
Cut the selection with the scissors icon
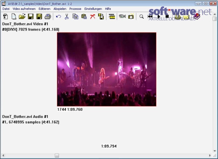click(x=67, y=17)
